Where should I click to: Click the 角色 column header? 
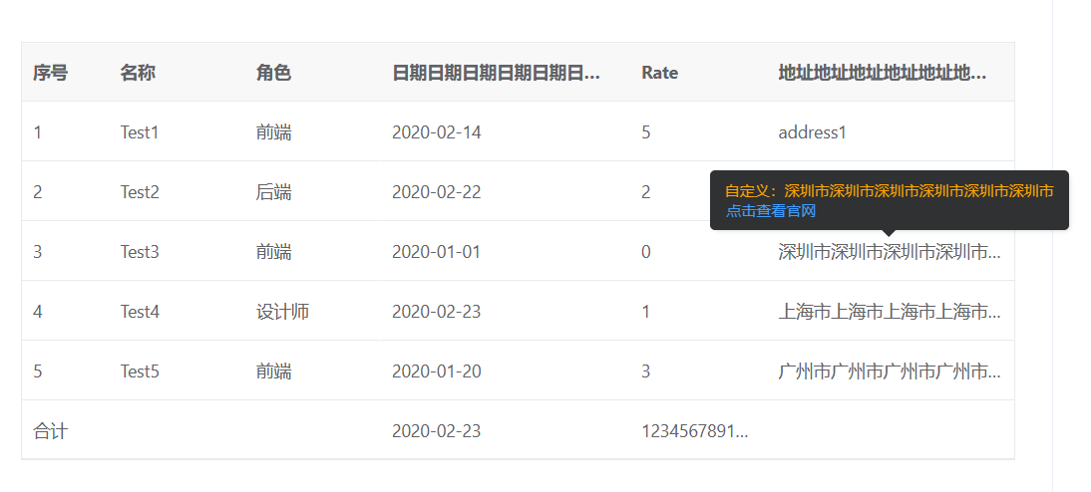click(273, 73)
